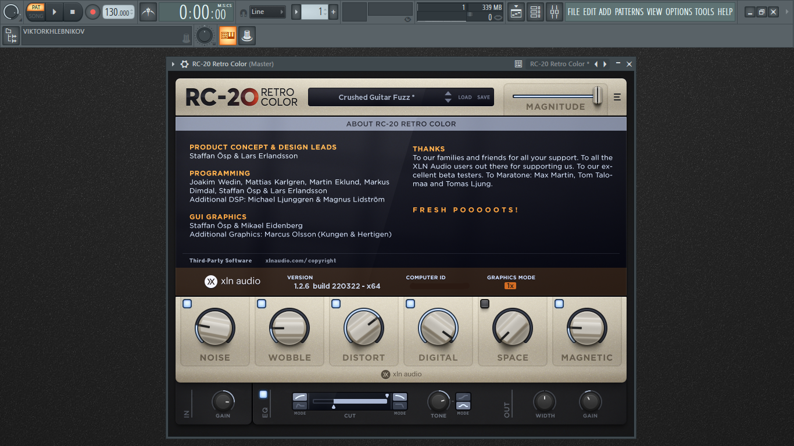Screen dimensions: 794x446
Task: Open RC-20 plugin gear settings icon
Action: (x=184, y=64)
